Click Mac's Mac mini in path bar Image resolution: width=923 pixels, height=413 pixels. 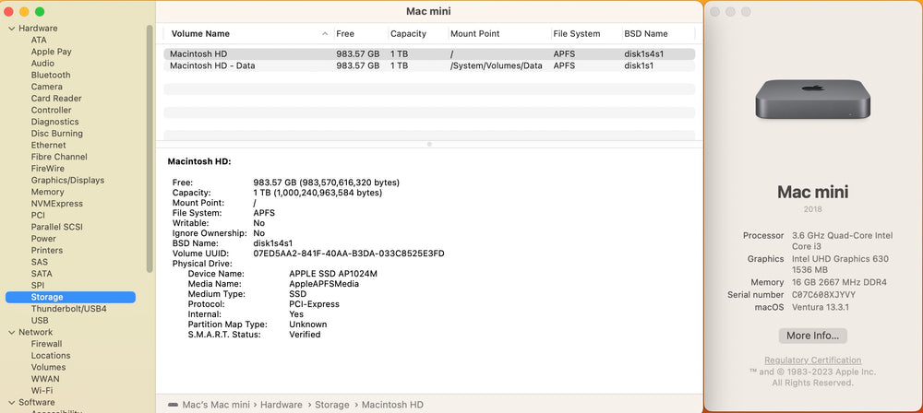217,405
